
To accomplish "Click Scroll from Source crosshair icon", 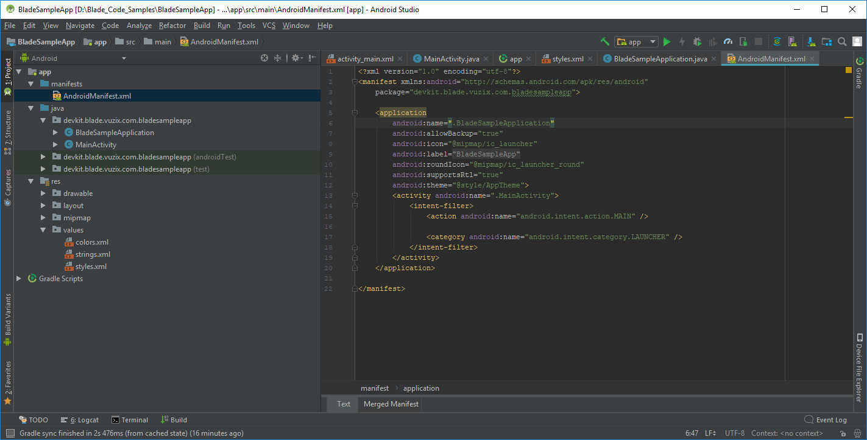I will click(x=264, y=58).
